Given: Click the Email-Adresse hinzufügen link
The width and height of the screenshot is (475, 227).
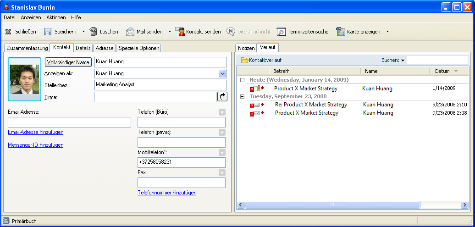Looking at the screenshot, I should 36,132.
